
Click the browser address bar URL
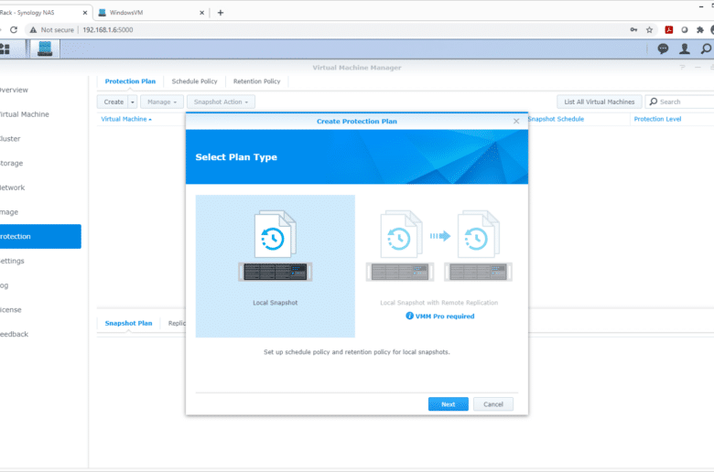tap(108, 29)
